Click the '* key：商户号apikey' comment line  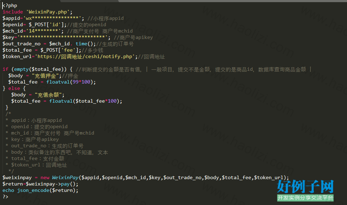[32, 139]
